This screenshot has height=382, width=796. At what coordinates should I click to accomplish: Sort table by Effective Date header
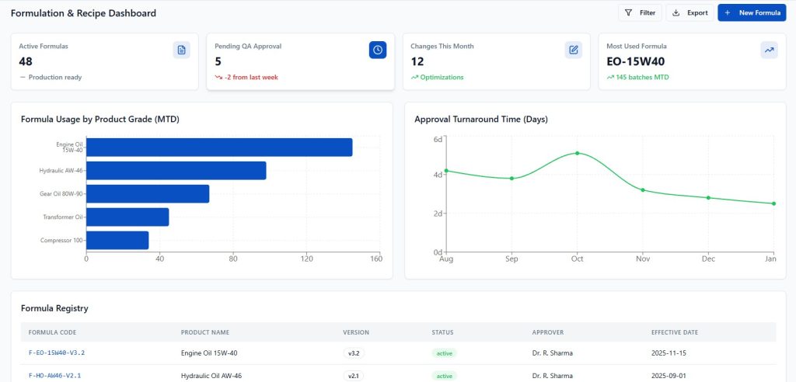(674, 332)
